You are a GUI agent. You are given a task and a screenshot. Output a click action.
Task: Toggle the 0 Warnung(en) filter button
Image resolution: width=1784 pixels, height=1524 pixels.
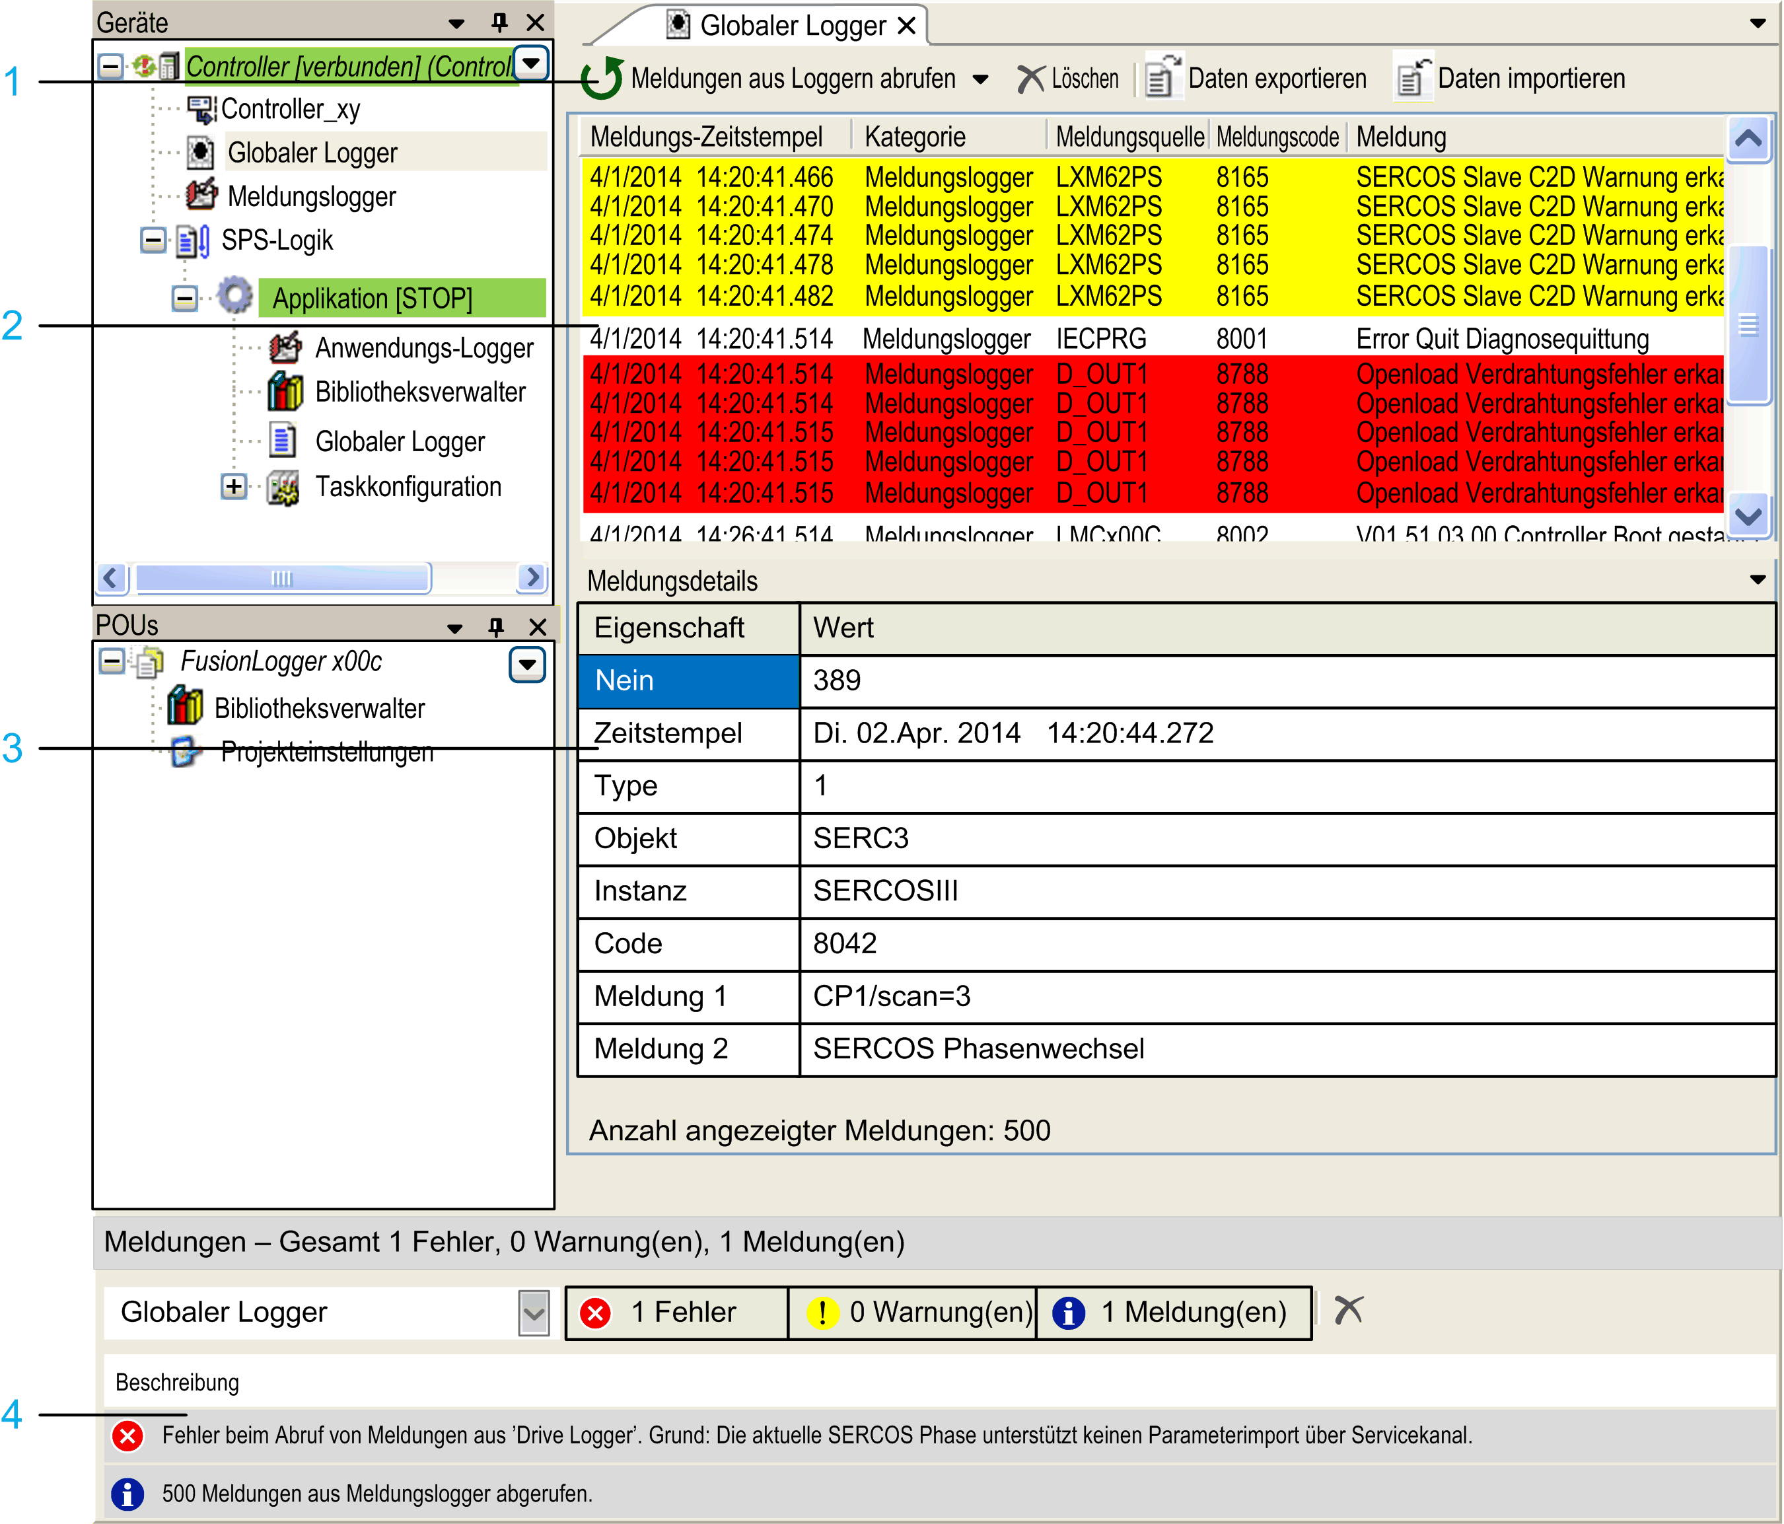(x=913, y=1312)
